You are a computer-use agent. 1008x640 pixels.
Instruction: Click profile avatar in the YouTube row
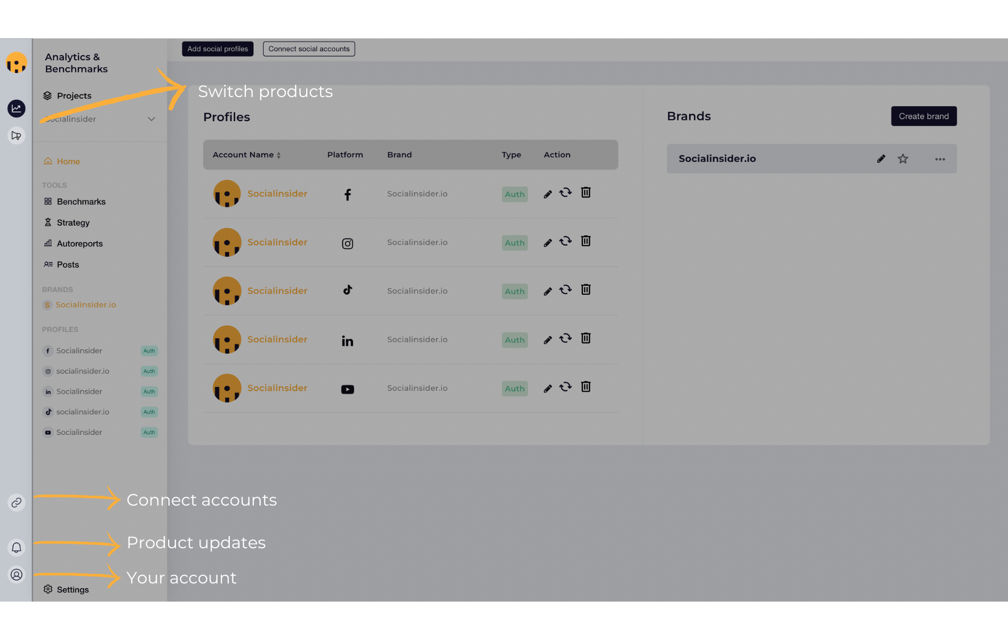[x=227, y=388]
